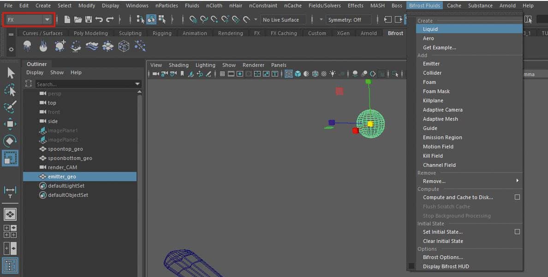
Task: Activate the Scale tool in the toolbox
Action: pos(10,158)
